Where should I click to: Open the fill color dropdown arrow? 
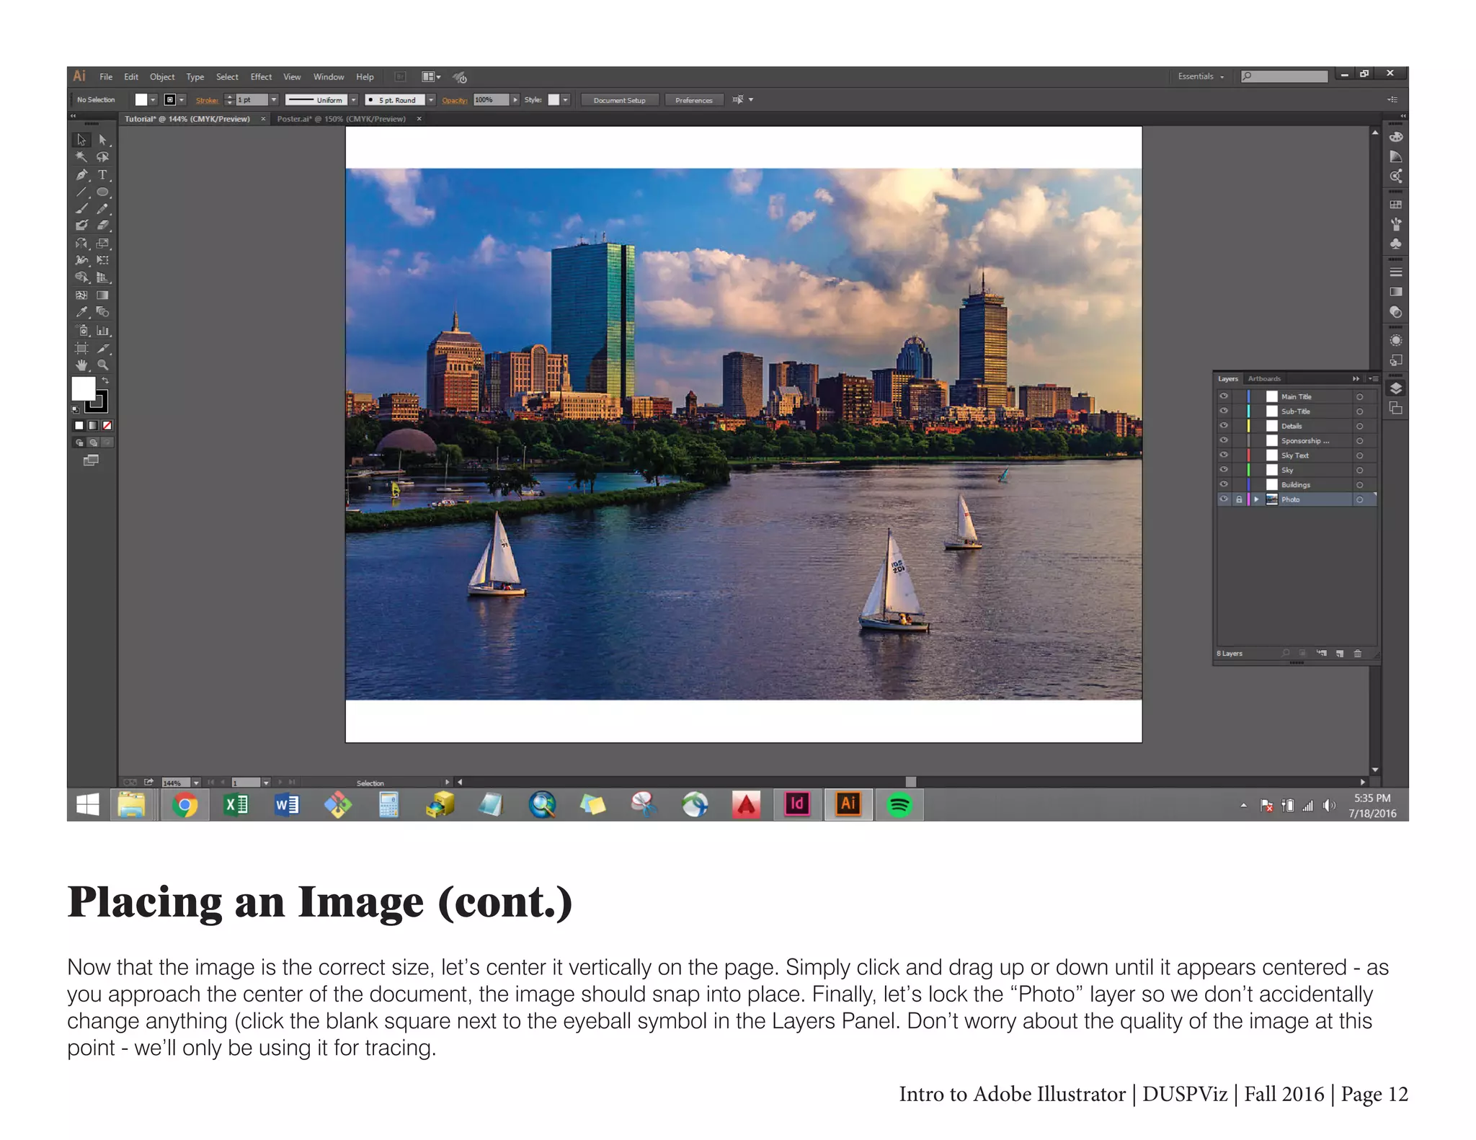(x=154, y=100)
